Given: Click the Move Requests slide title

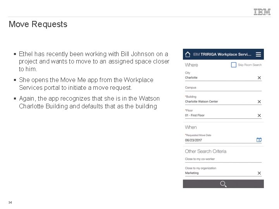Looking at the screenshot, I should point(38,24).
